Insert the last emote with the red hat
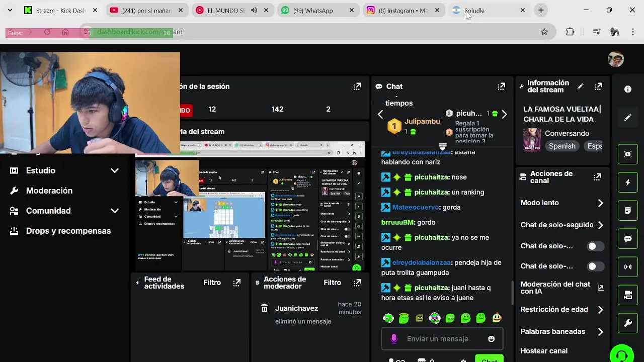This screenshot has width=644, height=362. tap(497, 318)
